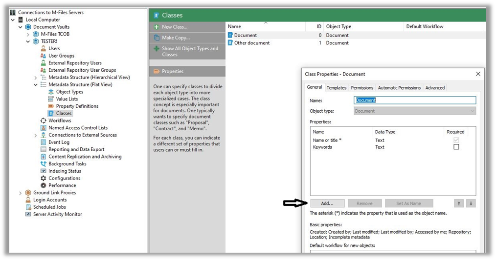Sort by the Name column header
496x260 pixels.
(266, 26)
